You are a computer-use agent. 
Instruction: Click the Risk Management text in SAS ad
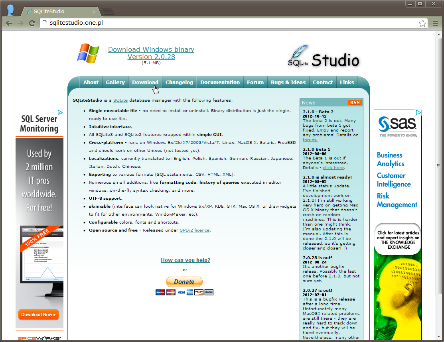click(x=397, y=200)
